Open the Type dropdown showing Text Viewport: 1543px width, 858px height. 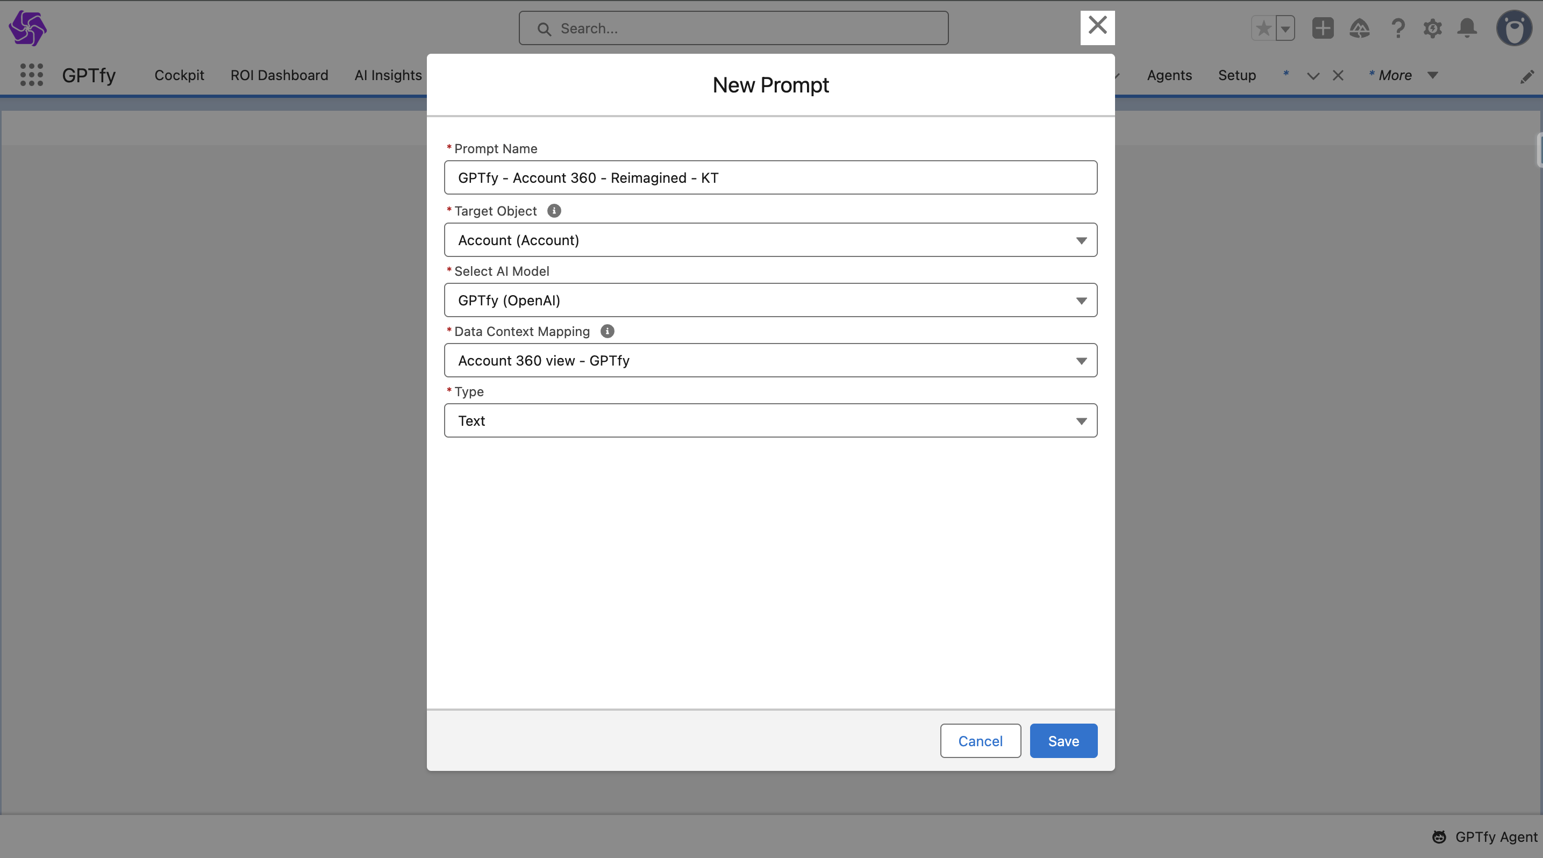[x=770, y=421]
